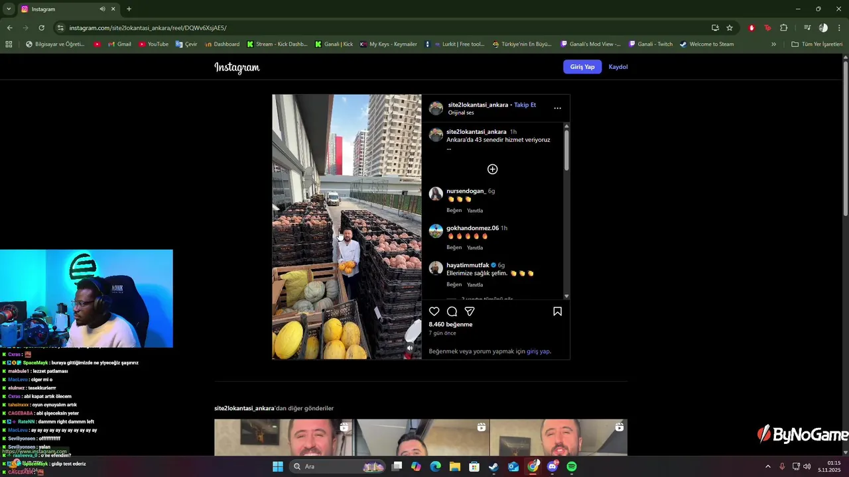
Task: Show hidden bookmarks with the chevron
Action: point(773,44)
